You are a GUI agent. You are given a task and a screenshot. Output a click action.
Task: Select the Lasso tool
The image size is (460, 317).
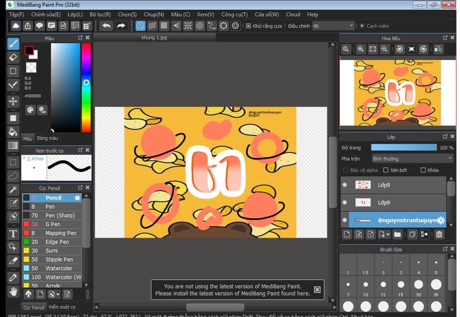pyautogui.click(x=13, y=176)
